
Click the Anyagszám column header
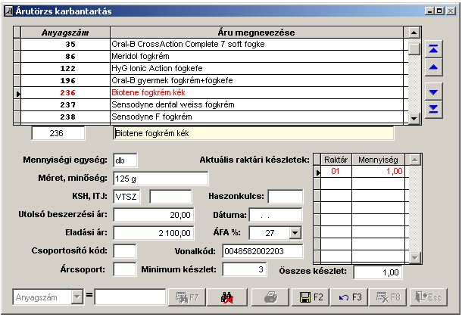tap(65, 33)
